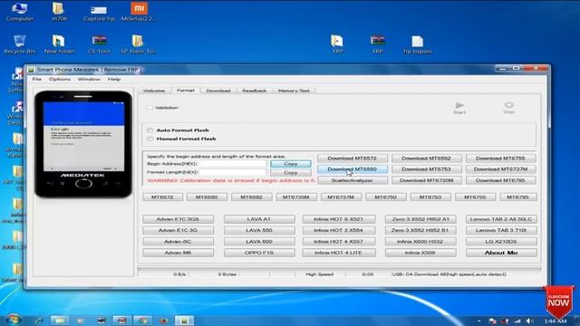
Task: Open the FRP folder icon on desktop
Action: coord(337,44)
